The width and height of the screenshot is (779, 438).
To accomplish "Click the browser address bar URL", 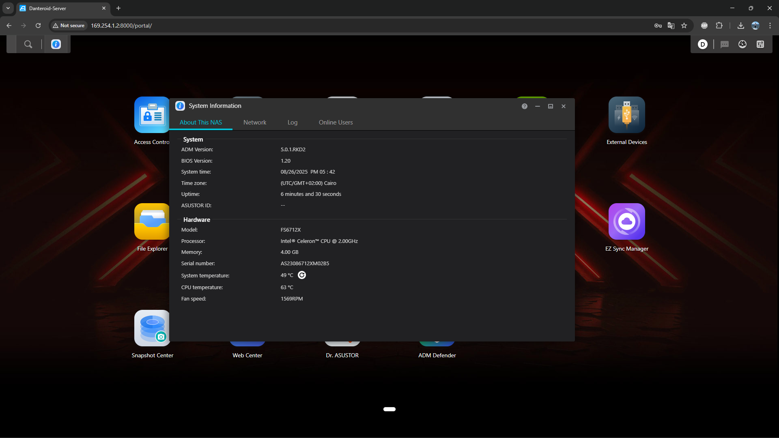I will point(121,26).
